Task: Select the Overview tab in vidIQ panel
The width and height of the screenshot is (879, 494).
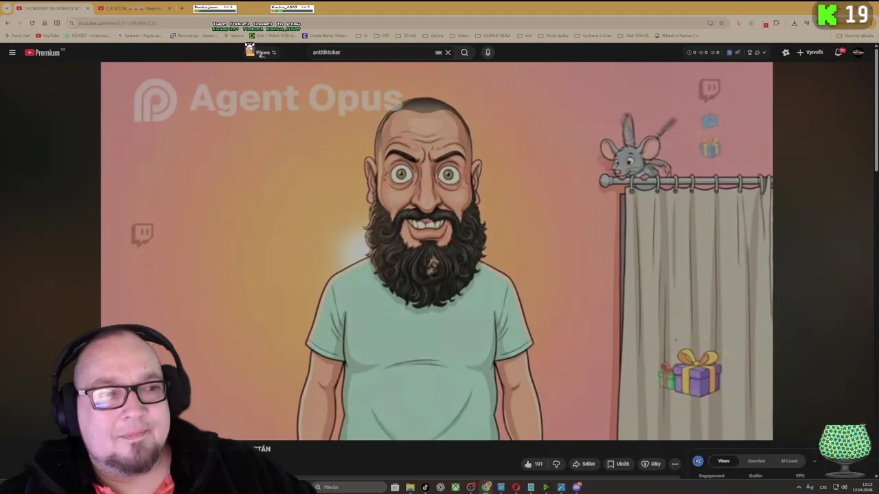Action: coord(756,461)
